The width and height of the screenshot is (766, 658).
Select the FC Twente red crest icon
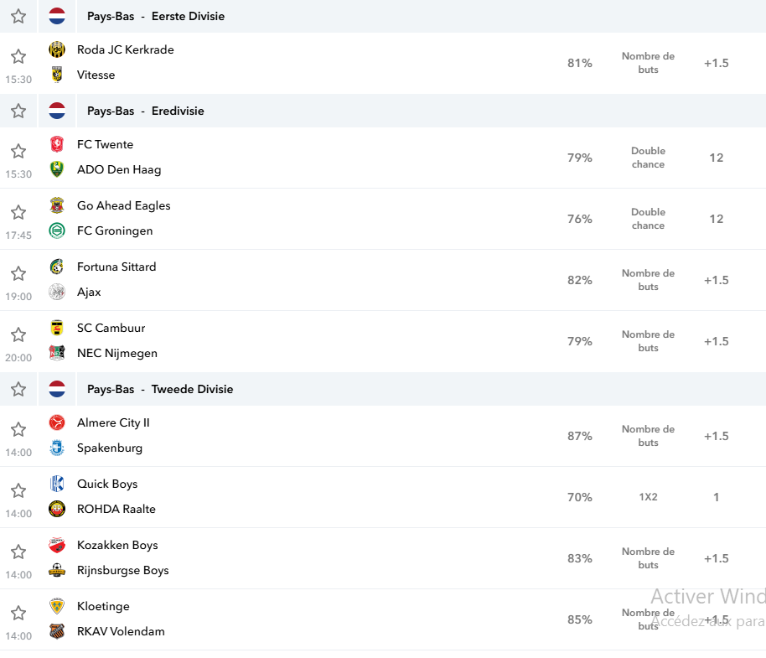[57, 144]
